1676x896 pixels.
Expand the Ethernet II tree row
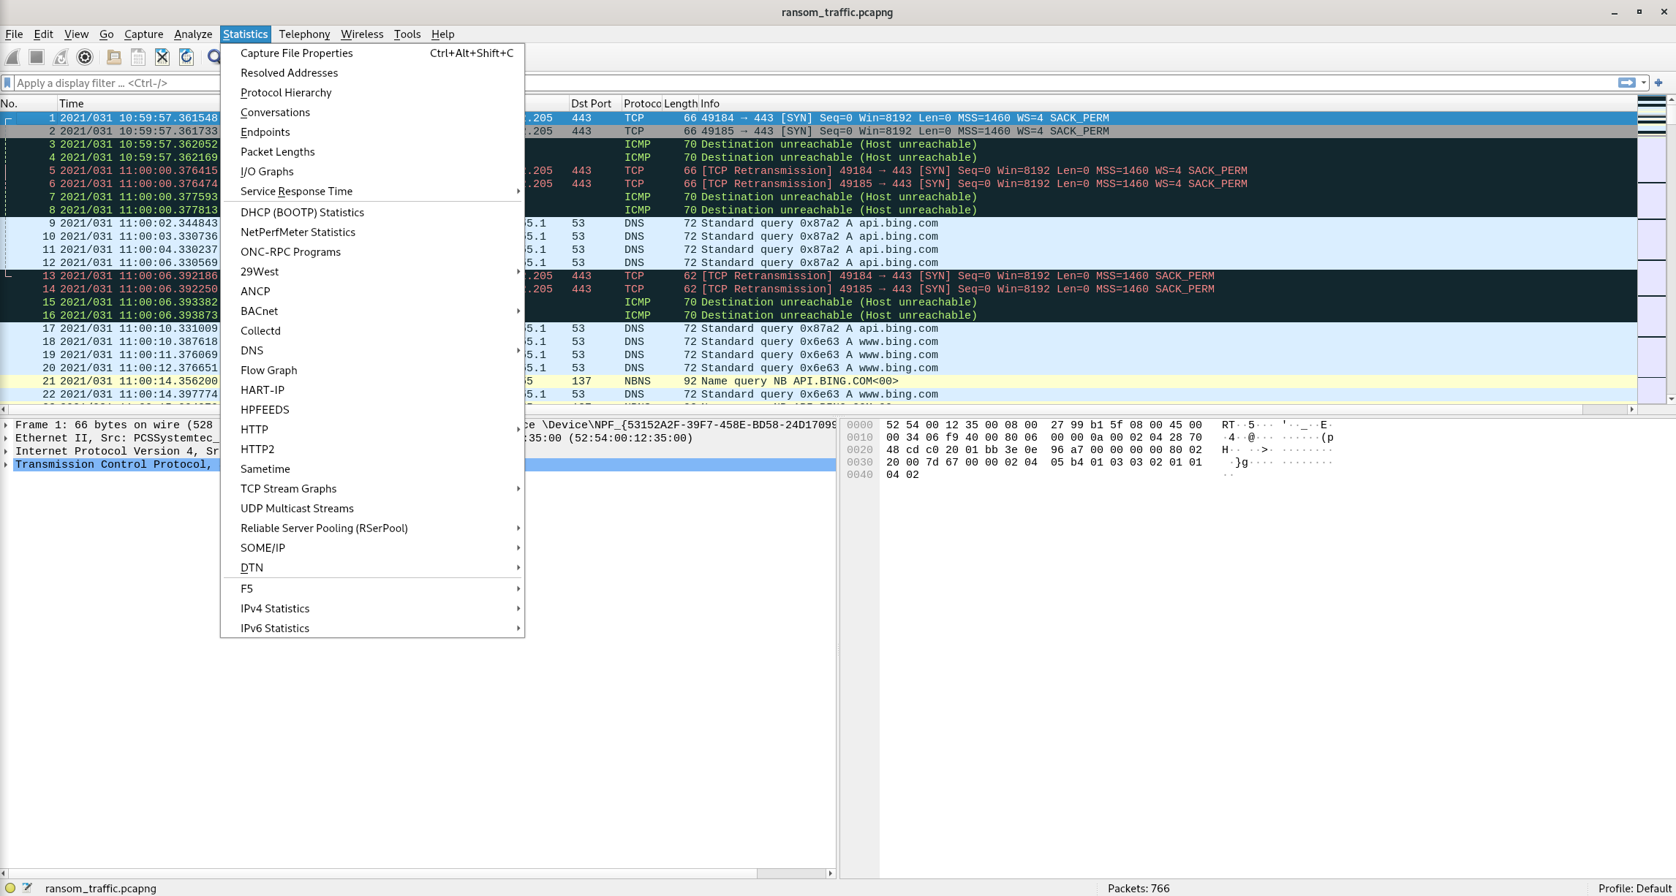6,438
